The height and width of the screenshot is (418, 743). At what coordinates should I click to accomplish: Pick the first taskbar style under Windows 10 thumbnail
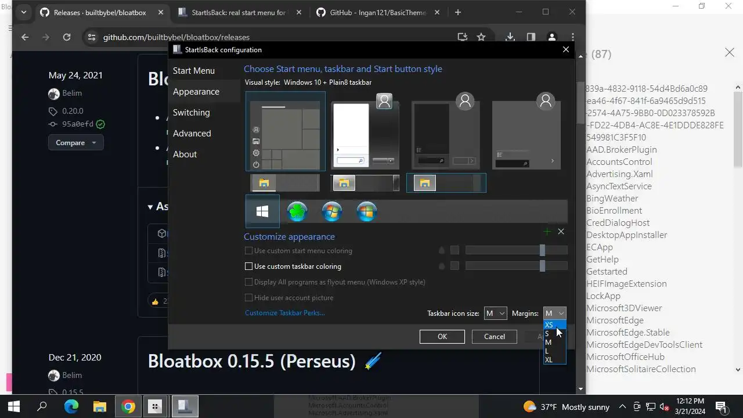pos(285,183)
